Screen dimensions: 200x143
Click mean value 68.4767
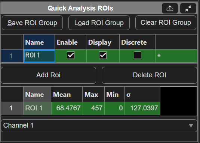[x=67, y=108]
